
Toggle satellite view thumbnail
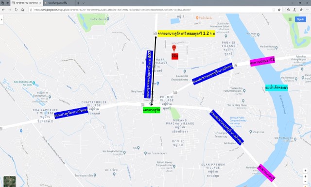pyautogui.click(x=10, y=181)
